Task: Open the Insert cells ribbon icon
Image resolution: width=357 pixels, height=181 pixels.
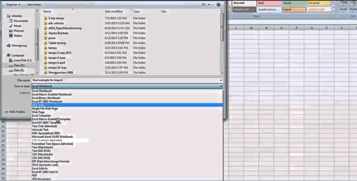Action: (x=343, y=6)
